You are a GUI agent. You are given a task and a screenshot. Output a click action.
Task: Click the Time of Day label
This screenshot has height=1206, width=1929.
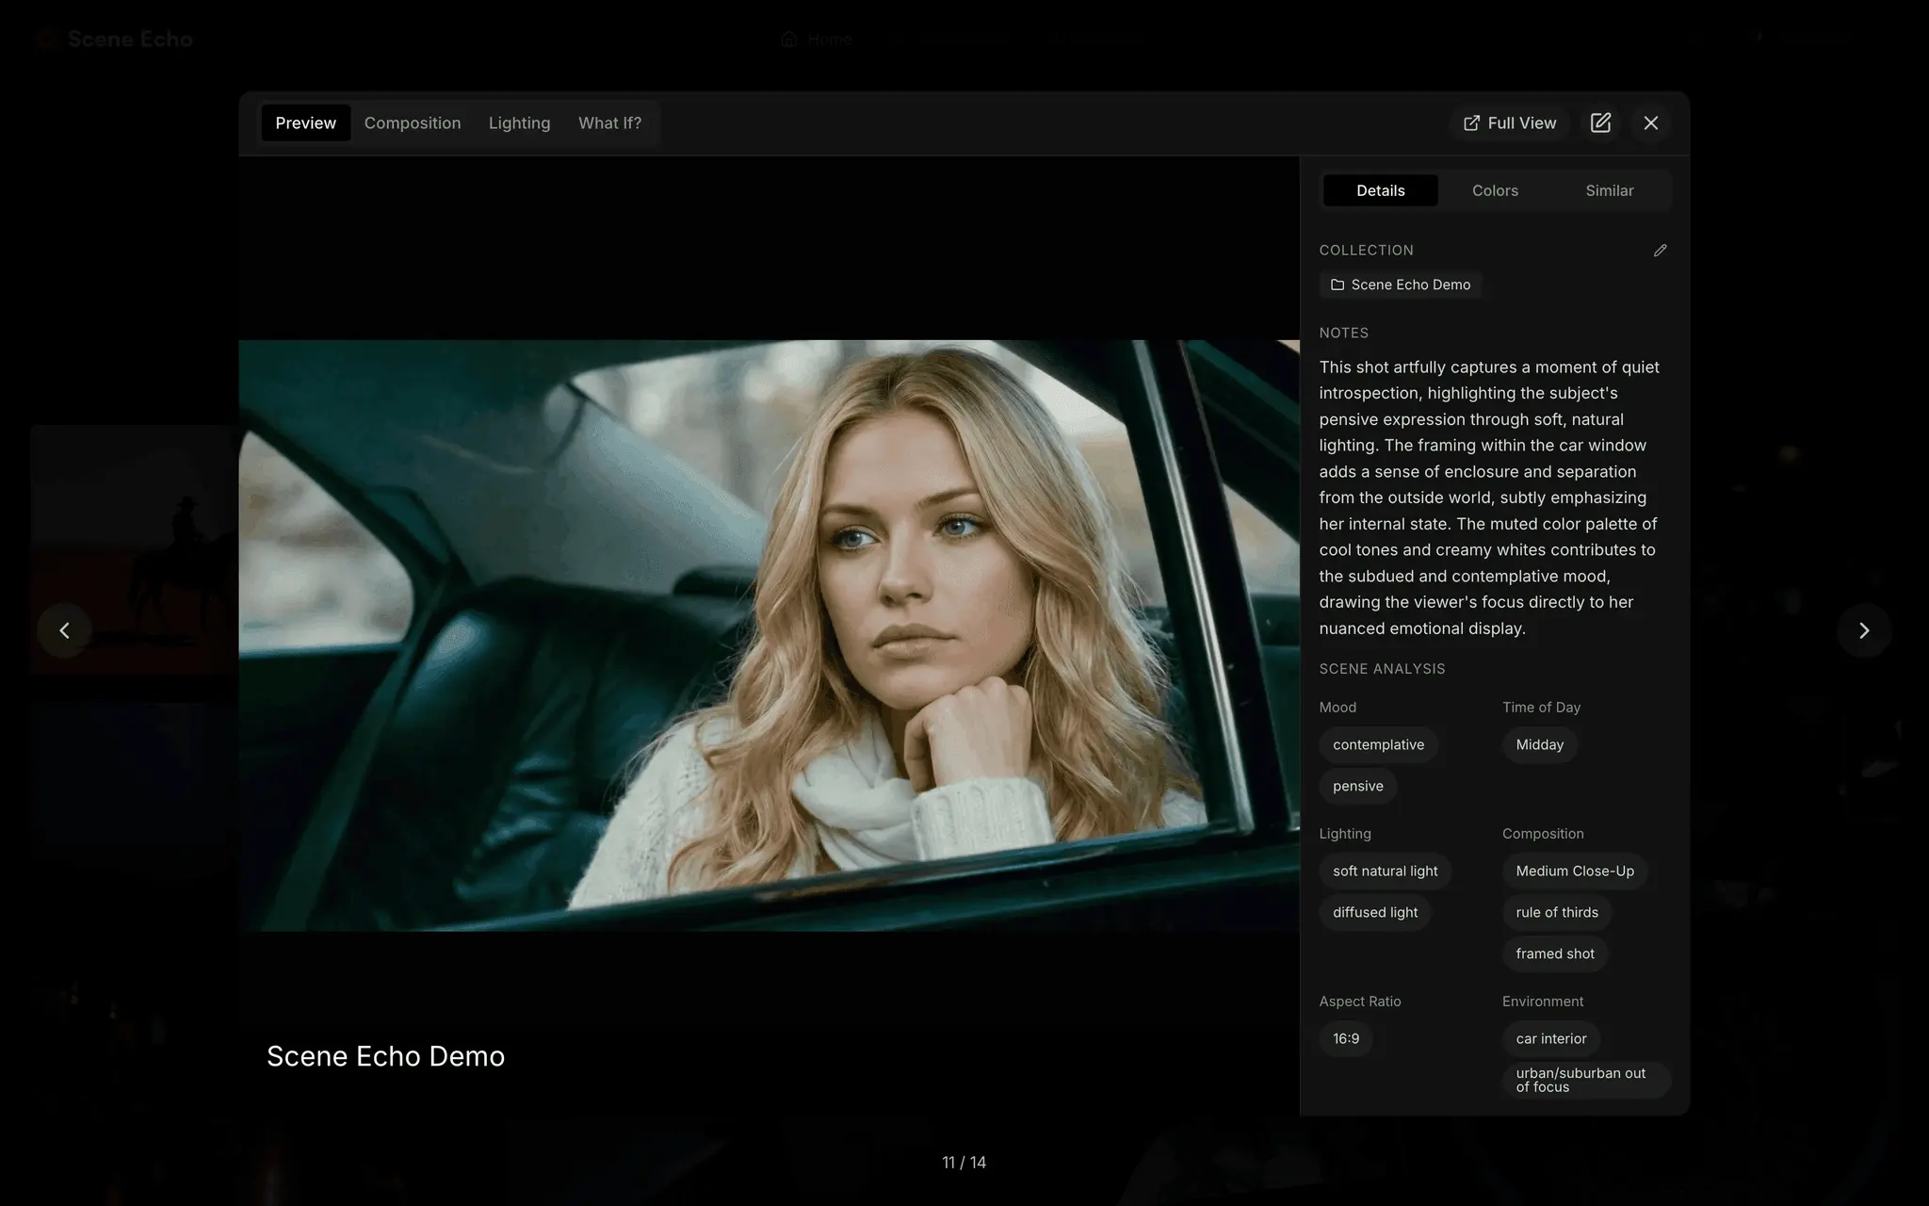[1541, 708]
